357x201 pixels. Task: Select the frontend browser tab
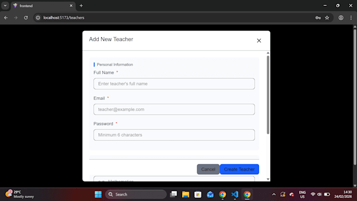(x=43, y=6)
